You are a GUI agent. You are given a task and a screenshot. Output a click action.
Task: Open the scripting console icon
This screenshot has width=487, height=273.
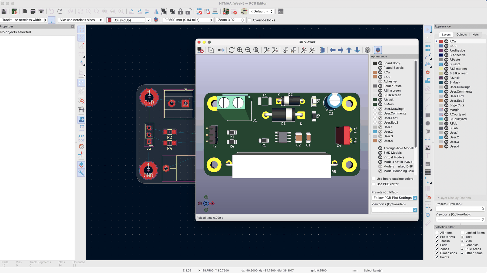point(281,12)
